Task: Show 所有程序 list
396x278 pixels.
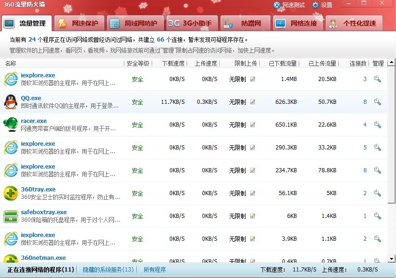Action: [x=154, y=270]
